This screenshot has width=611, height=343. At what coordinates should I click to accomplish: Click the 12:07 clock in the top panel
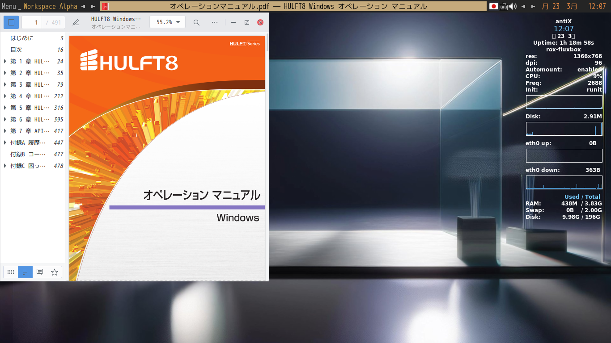597,6
